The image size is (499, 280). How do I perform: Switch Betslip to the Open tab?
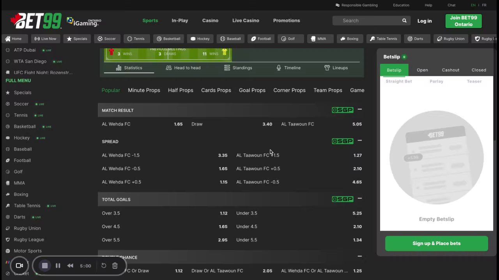pyautogui.click(x=422, y=70)
